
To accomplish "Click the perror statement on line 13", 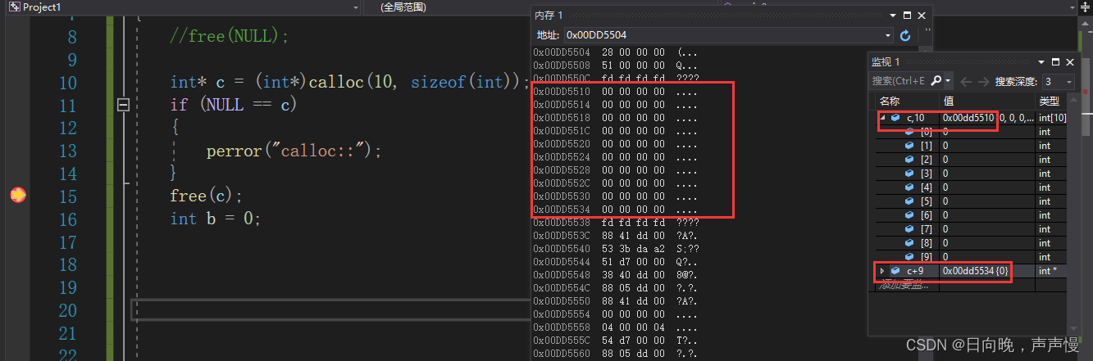I will tap(294, 151).
